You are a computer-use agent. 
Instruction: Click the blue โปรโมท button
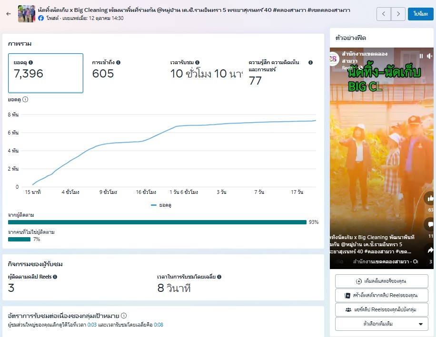(x=420, y=14)
